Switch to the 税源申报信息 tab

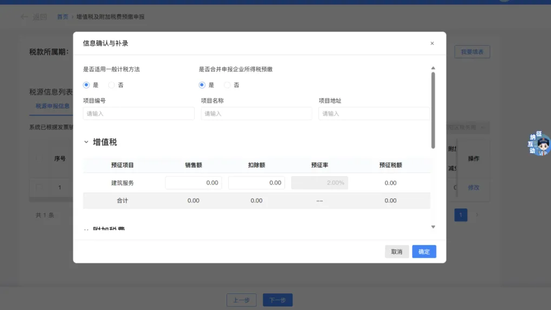tap(52, 106)
